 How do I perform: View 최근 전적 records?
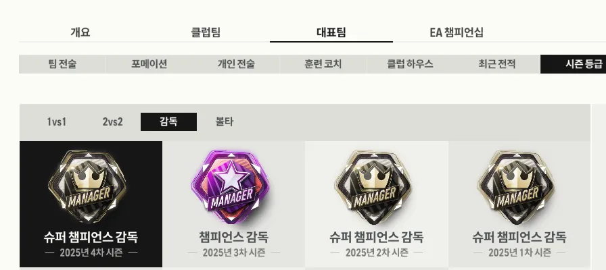click(496, 64)
